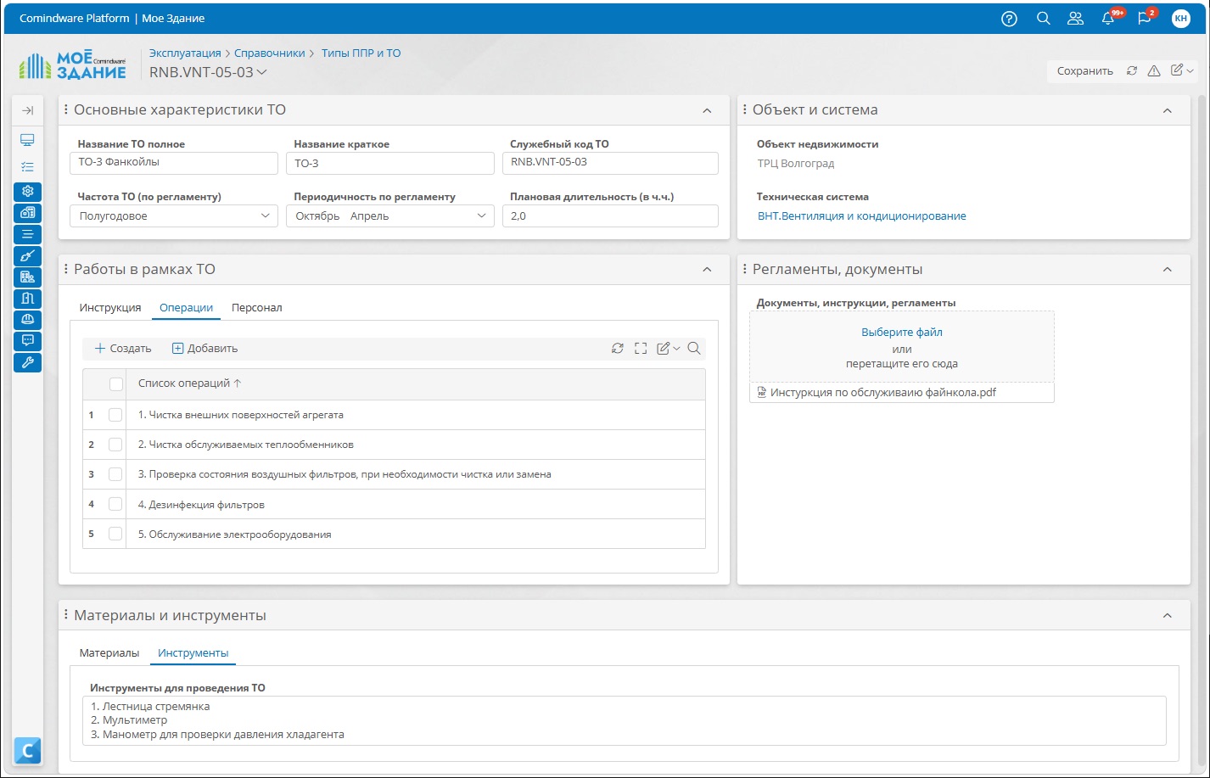Open the door section in sidebar
The width and height of the screenshot is (1210, 778).
click(27, 298)
